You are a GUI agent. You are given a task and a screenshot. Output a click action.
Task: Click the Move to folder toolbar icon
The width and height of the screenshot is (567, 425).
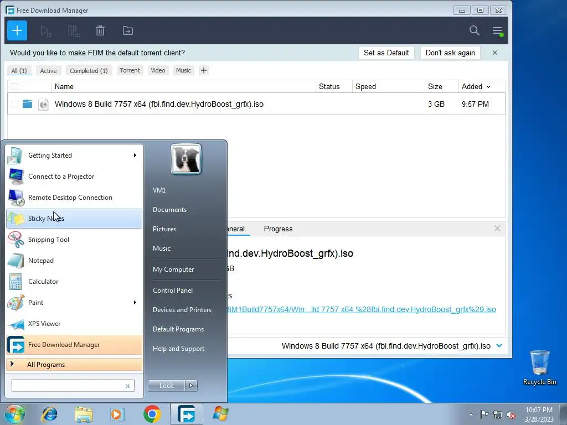pos(128,31)
